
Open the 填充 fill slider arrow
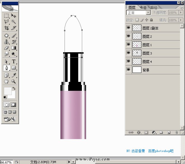pos(181,20)
